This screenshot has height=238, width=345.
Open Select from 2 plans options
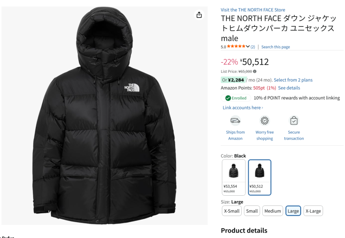[293, 80]
